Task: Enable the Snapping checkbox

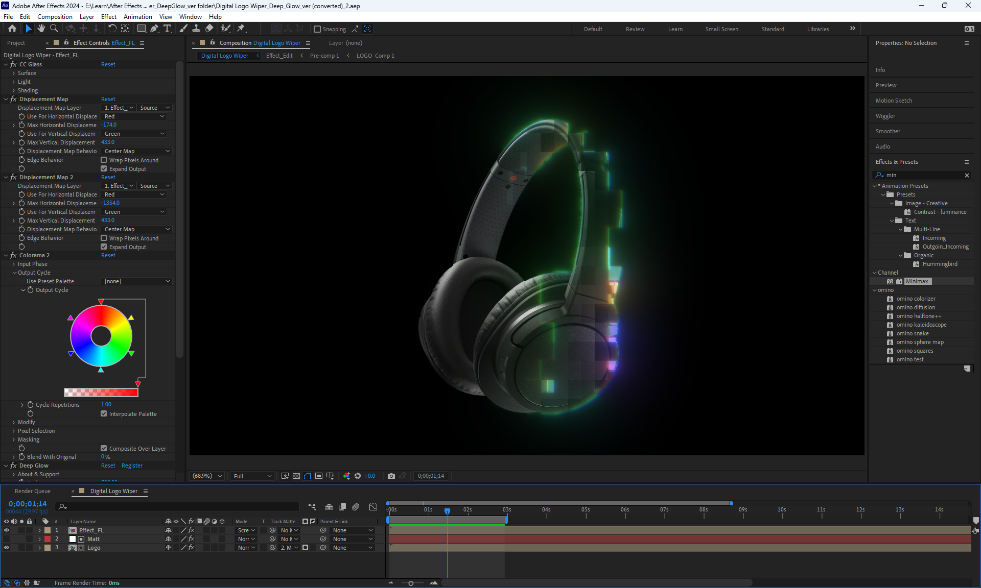Action: click(317, 29)
